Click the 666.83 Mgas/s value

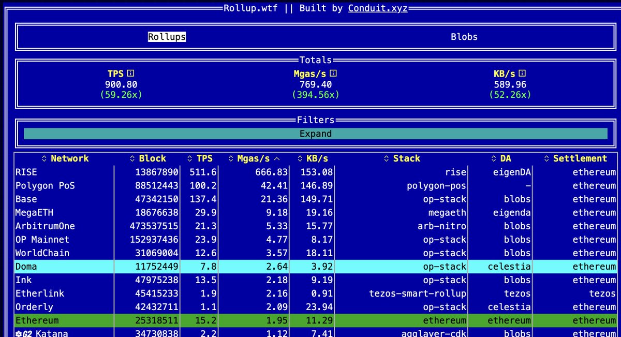[x=271, y=172]
